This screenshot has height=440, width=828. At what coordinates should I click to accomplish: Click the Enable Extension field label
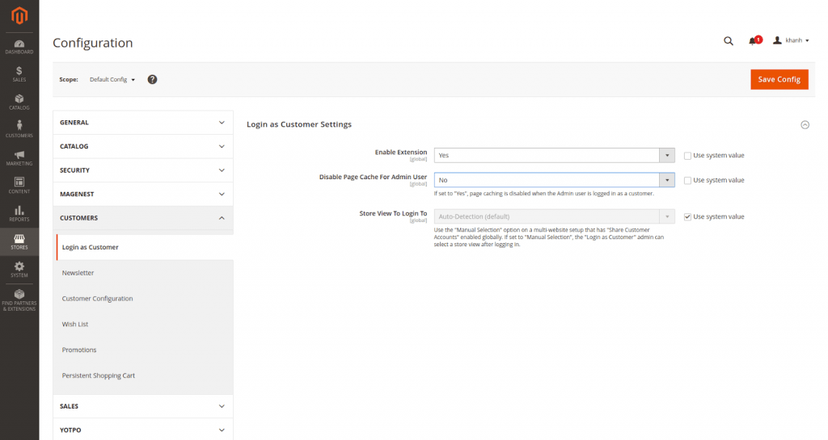click(x=401, y=153)
